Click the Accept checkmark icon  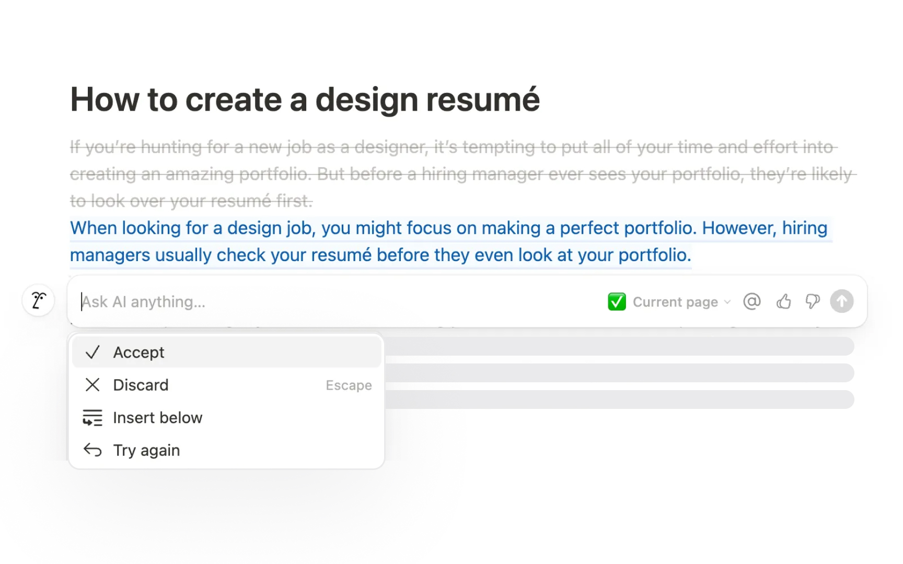[x=92, y=352]
